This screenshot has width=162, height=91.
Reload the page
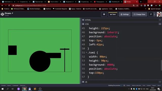tap(9, 6)
